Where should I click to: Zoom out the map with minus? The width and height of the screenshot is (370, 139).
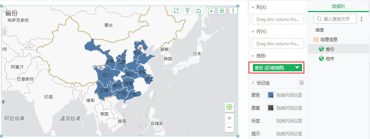tap(229, 128)
